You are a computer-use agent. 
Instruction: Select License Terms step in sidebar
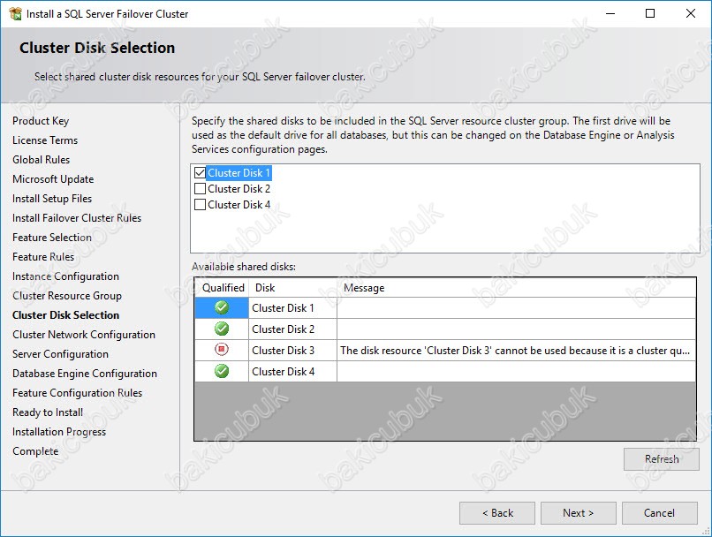coord(45,140)
